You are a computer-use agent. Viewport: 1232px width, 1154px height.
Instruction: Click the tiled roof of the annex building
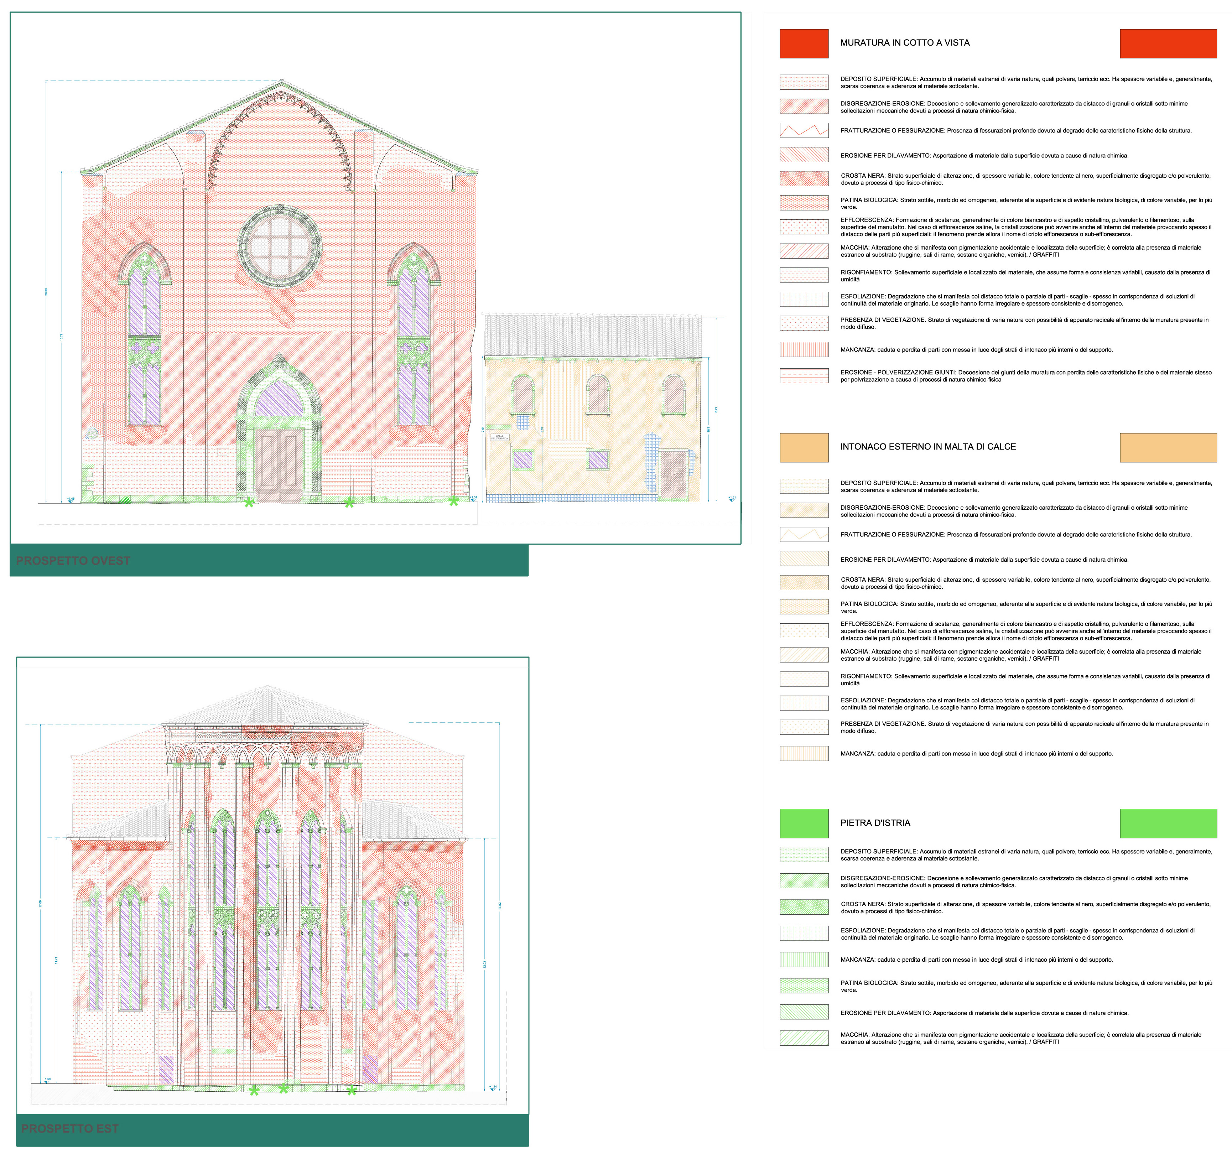pyautogui.click(x=592, y=335)
